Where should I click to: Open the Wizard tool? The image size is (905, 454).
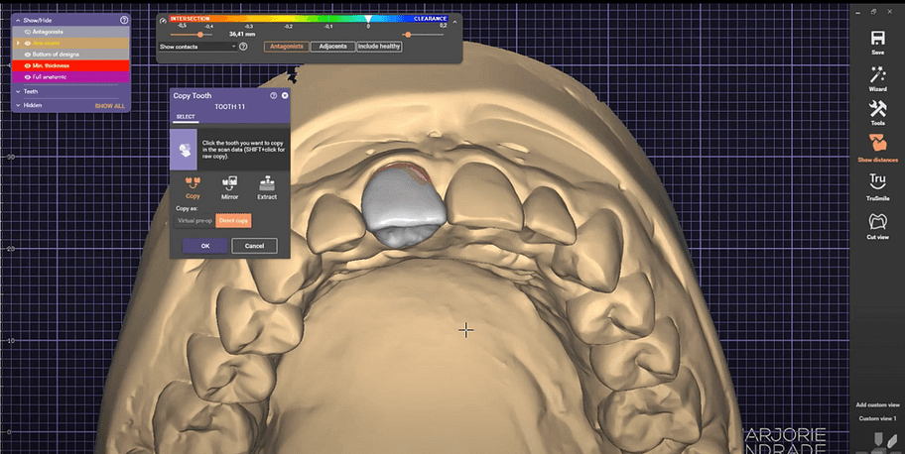tap(877, 74)
